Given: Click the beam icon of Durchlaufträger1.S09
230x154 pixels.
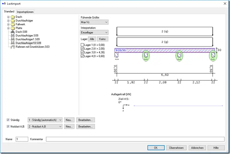Looking at the screenshot, I should 13,39.
